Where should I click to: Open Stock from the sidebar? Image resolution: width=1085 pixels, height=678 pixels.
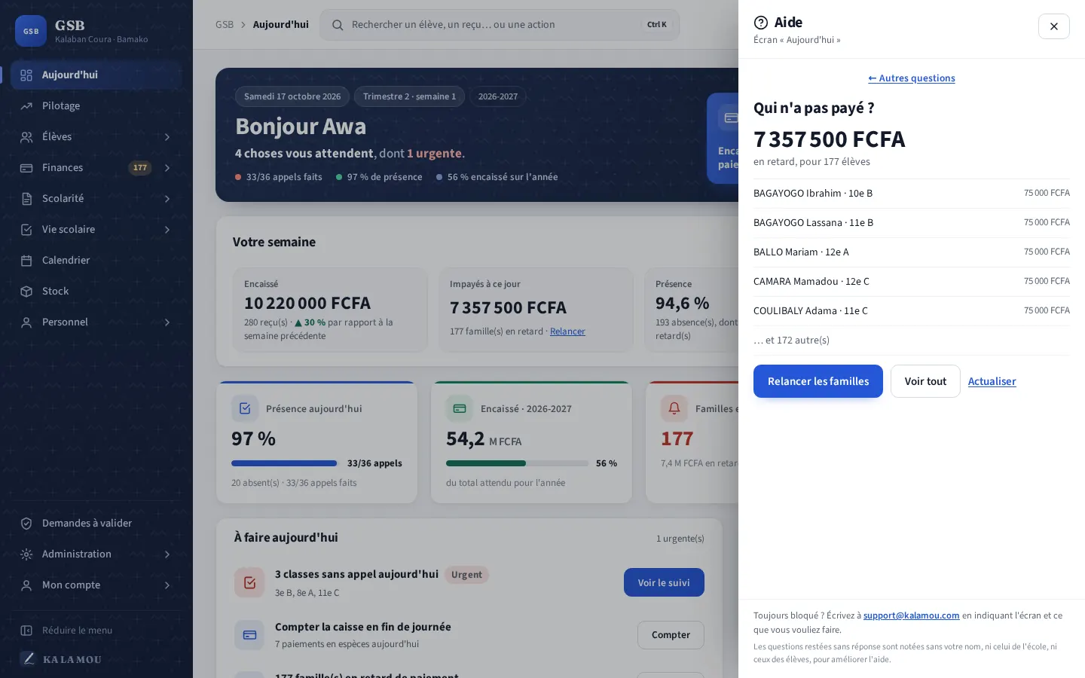tap(96, 292)
